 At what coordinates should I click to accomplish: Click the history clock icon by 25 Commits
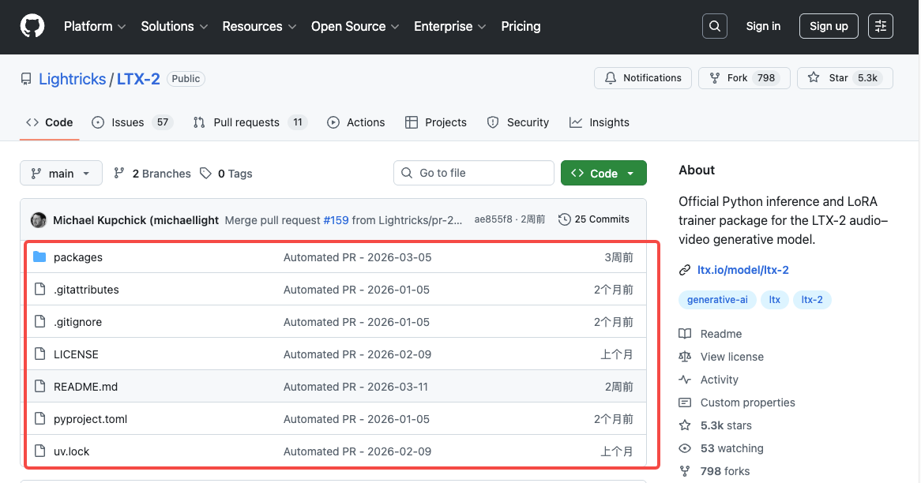coord(565,219)
